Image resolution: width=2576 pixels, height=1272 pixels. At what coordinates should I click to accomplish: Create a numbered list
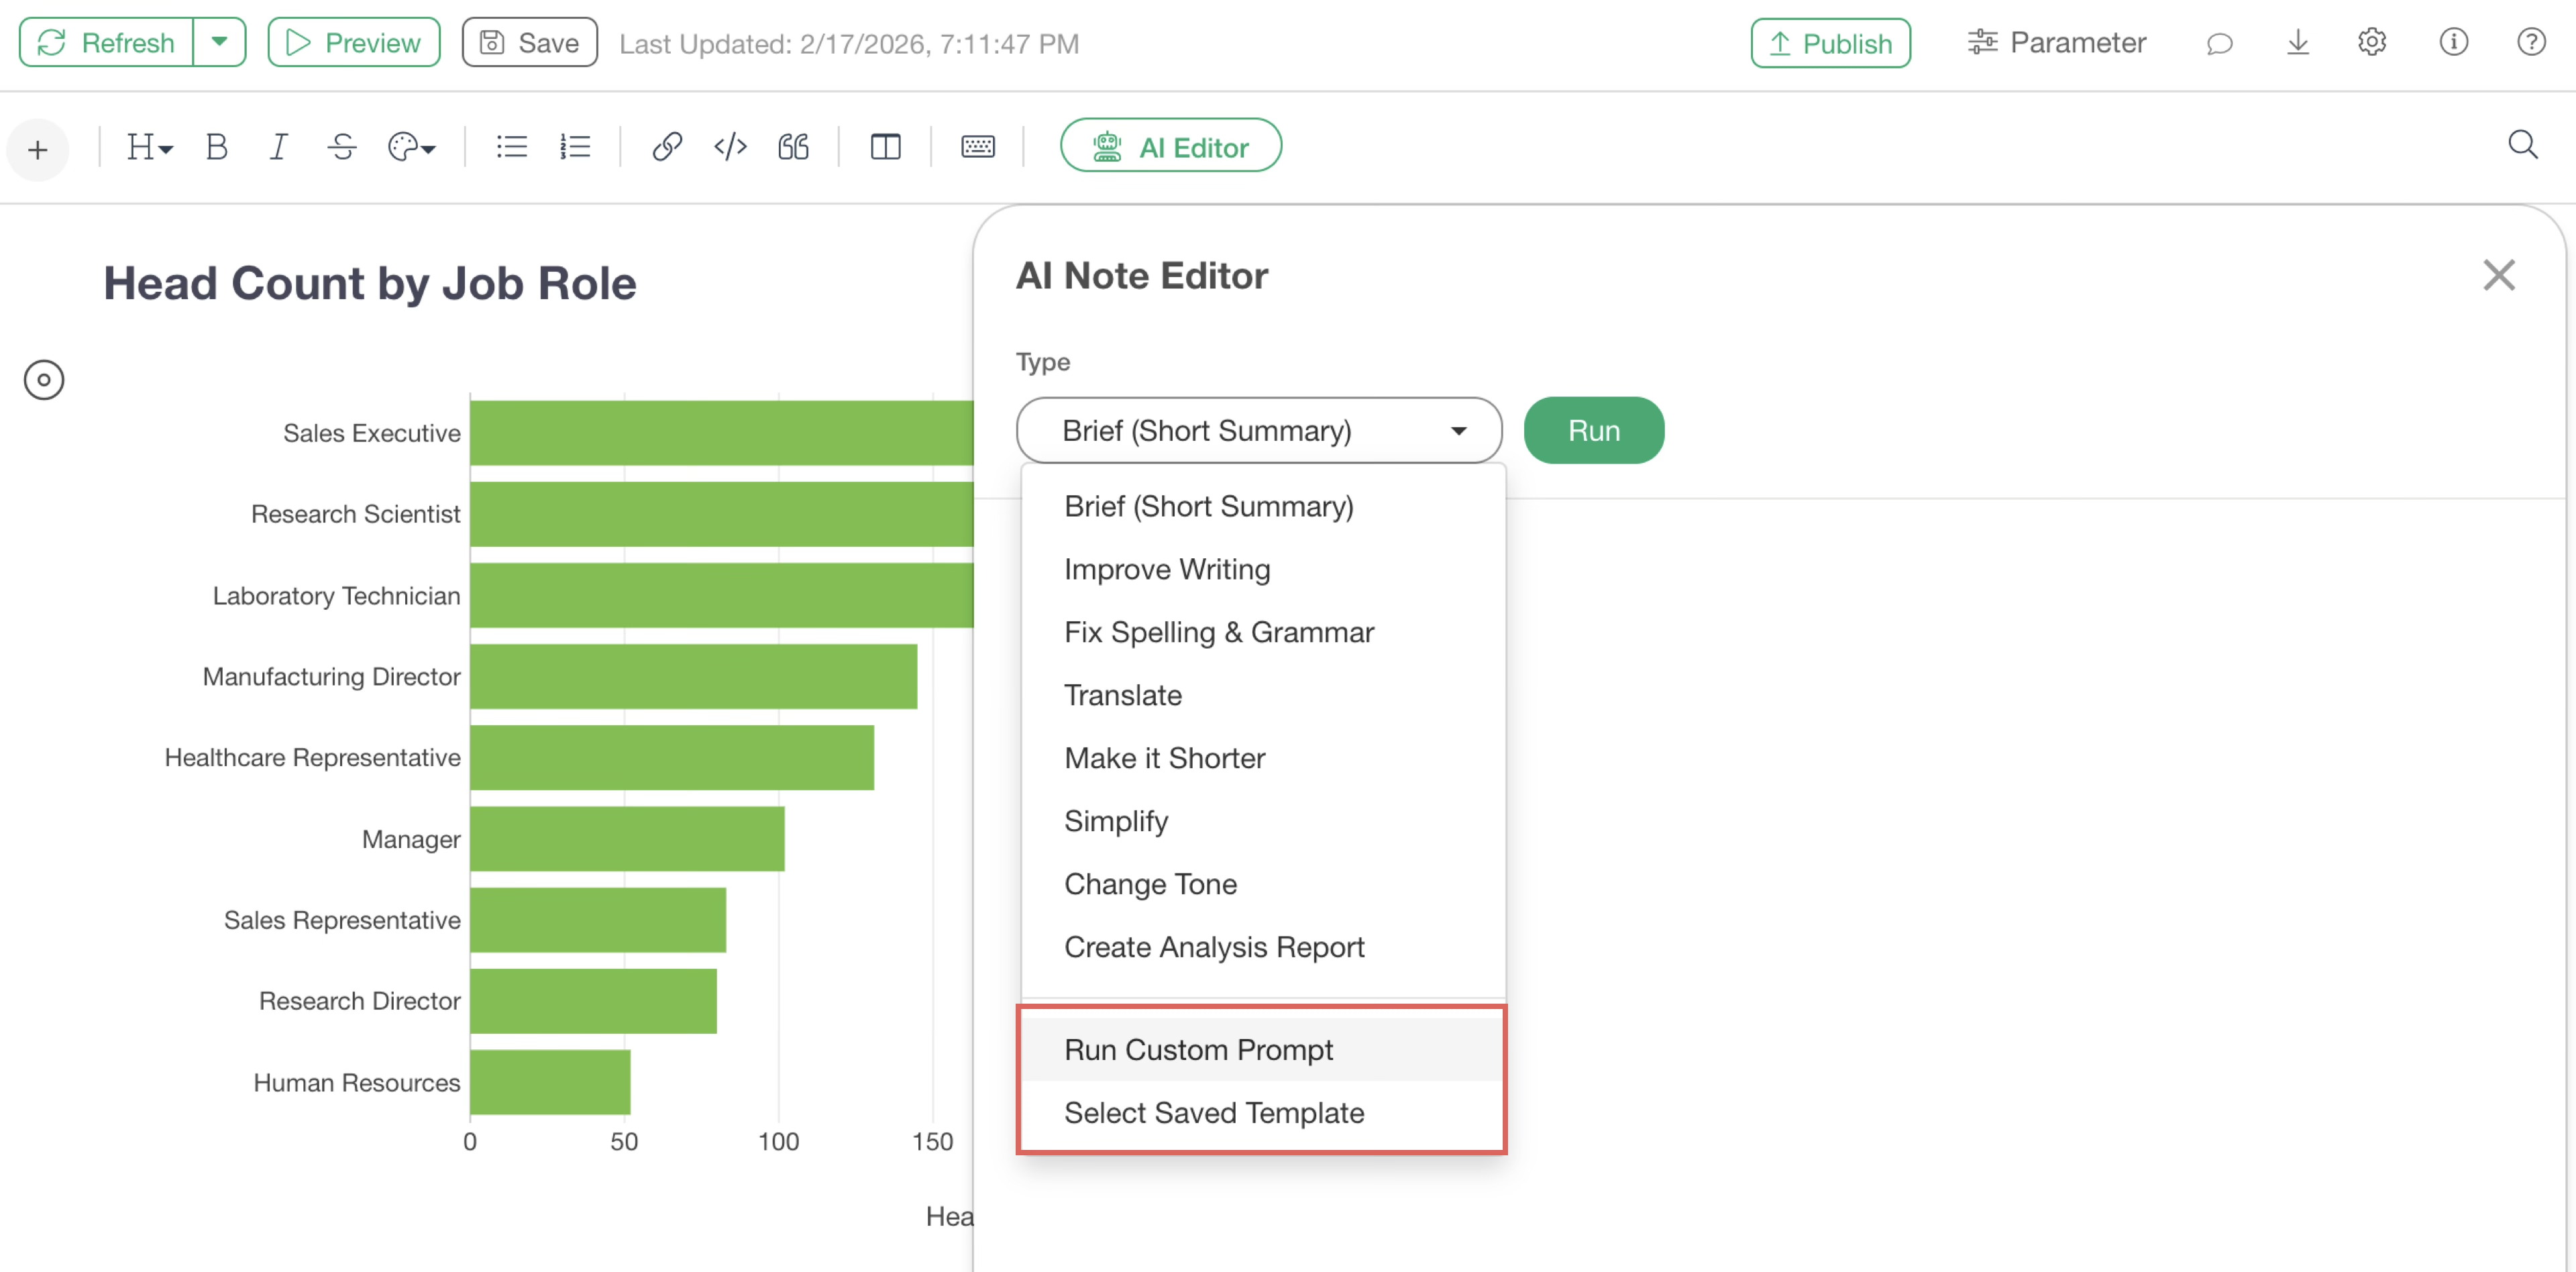[574, 147]
